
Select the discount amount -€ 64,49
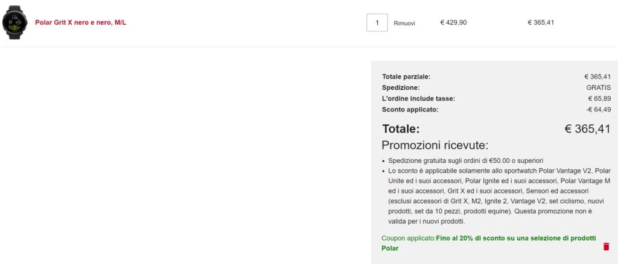point(599,110)
